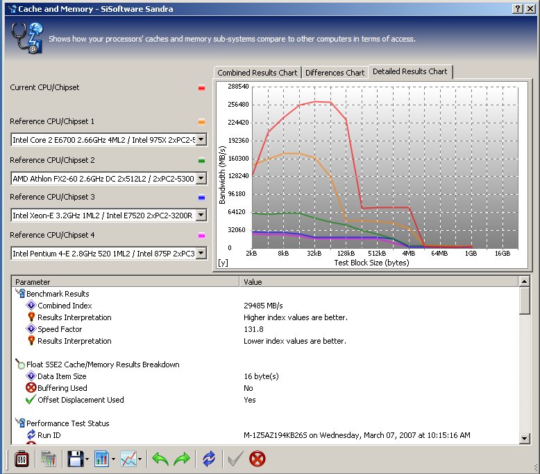Open Reference CPU/Chipset 1 dropdown
This screenshot has width=540, height=474.
(x=201, y=139)
